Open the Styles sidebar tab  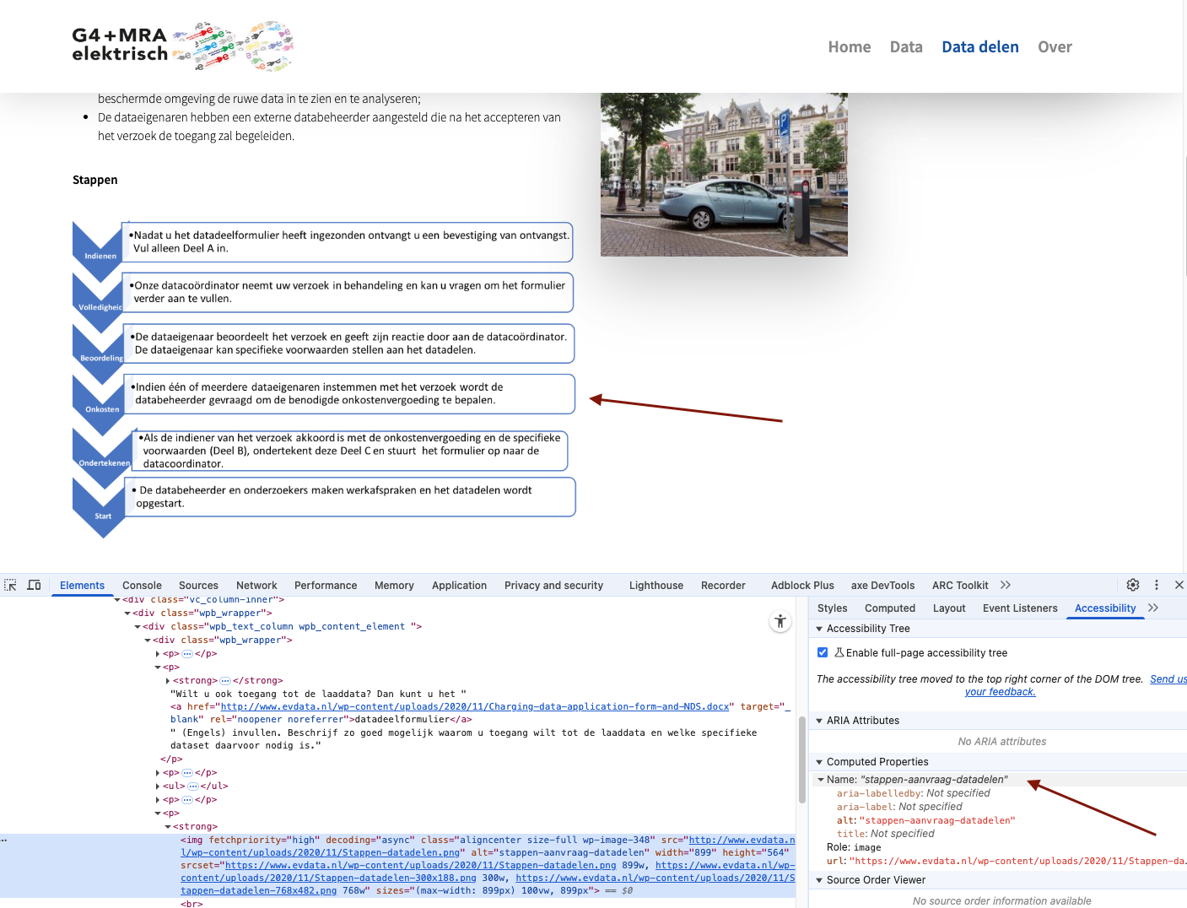832,608
